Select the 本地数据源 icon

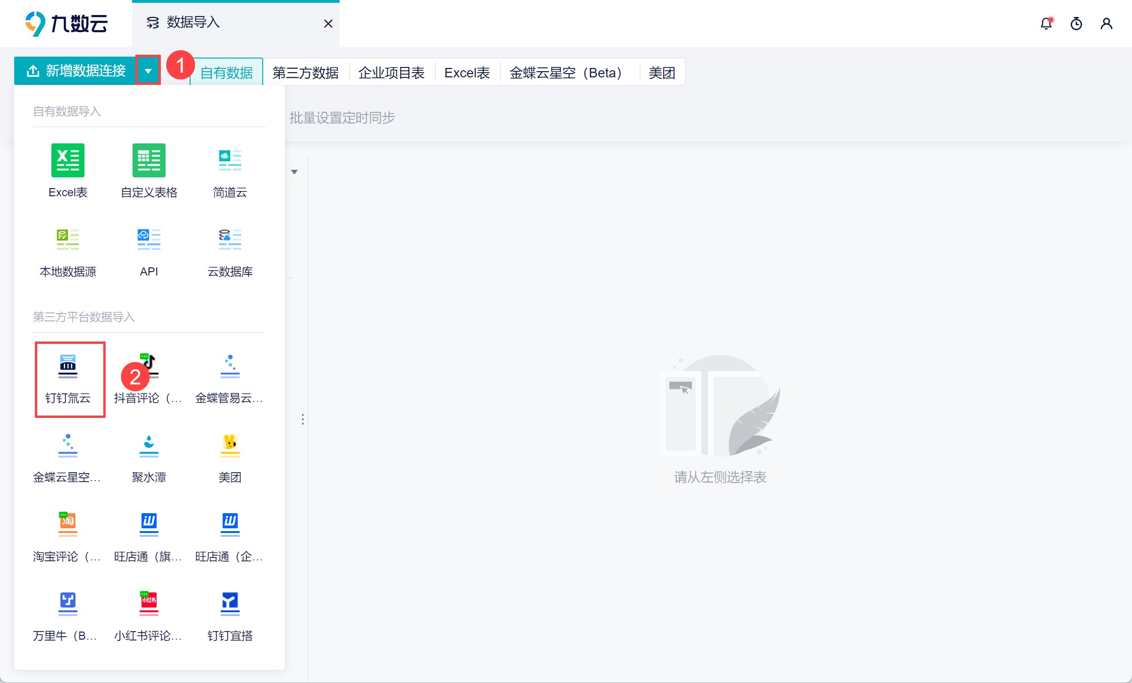coord(68,240)
